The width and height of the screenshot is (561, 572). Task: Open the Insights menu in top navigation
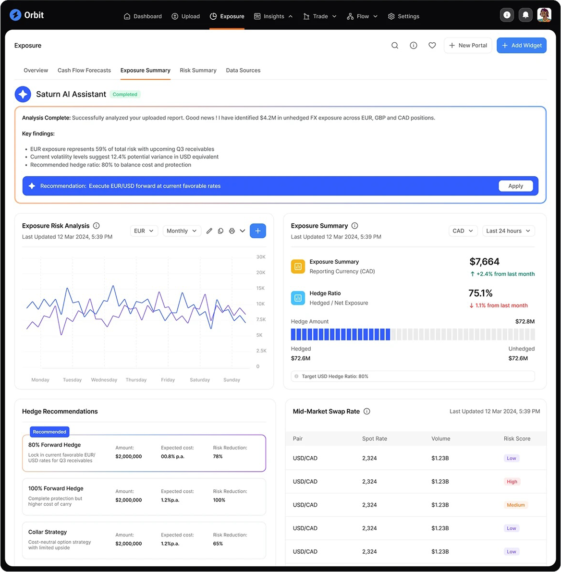point(273,16)
